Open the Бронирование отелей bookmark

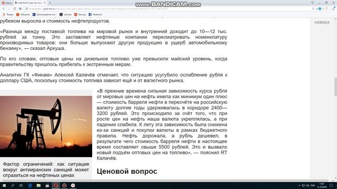point(44,15)
